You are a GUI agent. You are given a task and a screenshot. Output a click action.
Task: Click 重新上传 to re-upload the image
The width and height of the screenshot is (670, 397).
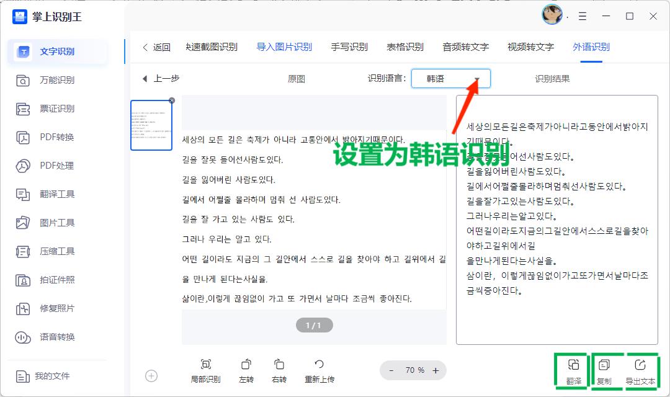click(x=319, y=371)
